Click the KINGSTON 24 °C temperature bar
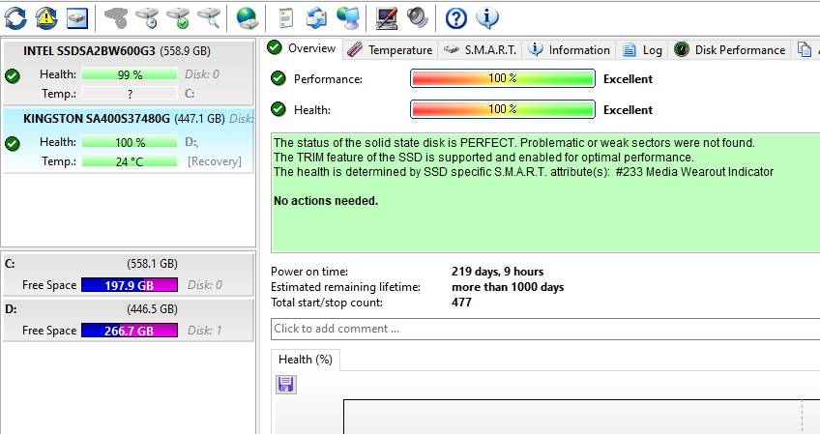820x434 pixels. [x=130, y=161]
